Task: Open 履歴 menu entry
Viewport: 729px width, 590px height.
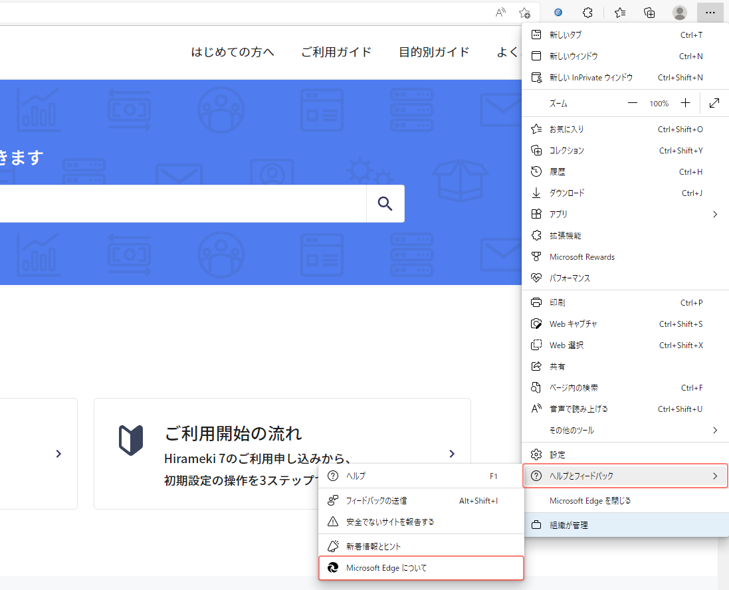Action: click(x=625, y=172)
